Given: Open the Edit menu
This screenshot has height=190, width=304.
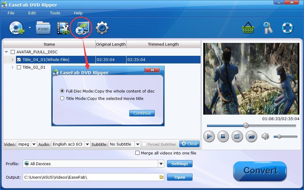Looking at the screenshot, I should (x=32, y=13).
